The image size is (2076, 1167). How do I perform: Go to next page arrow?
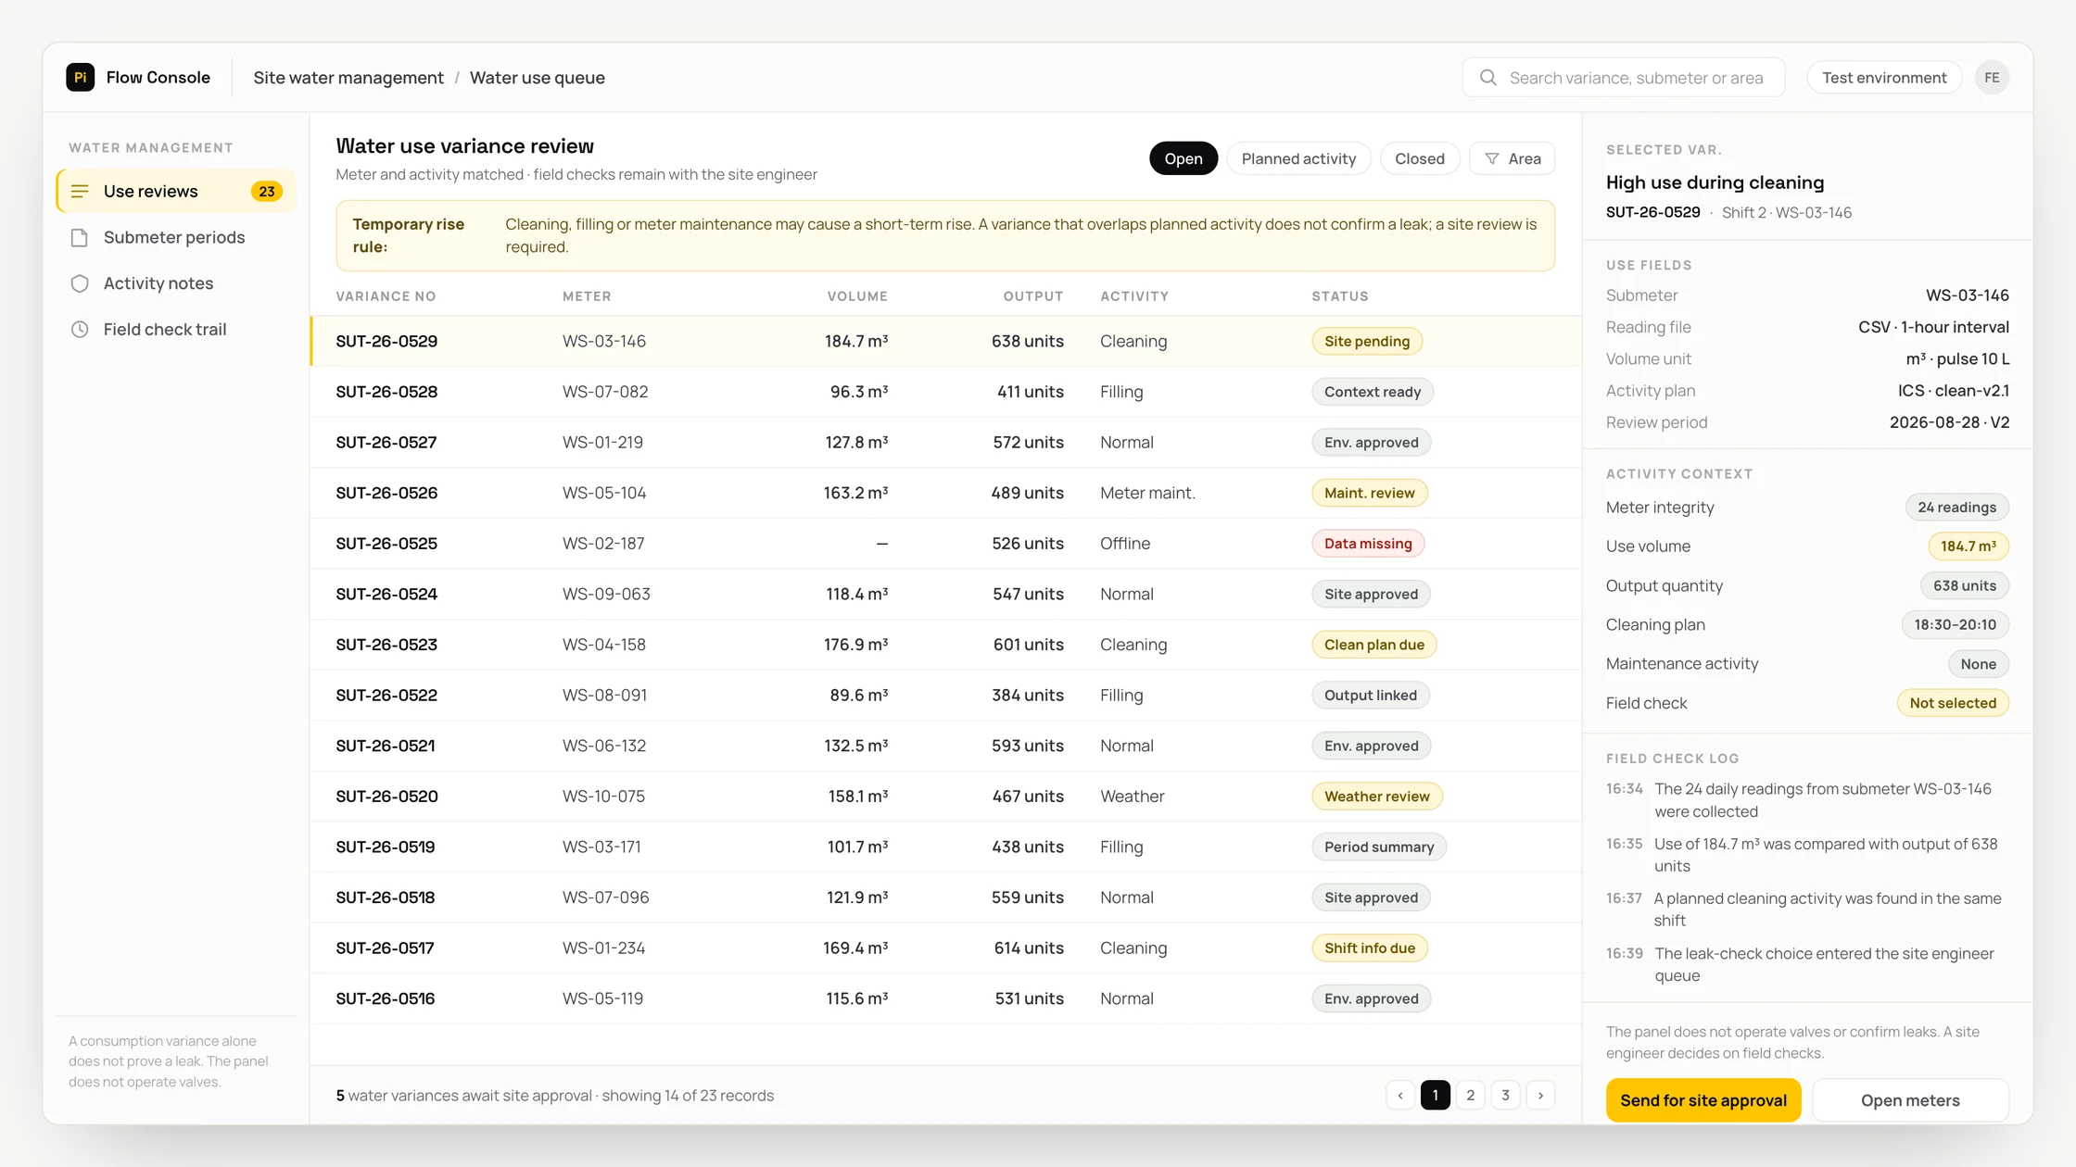click(1541, 1096)
